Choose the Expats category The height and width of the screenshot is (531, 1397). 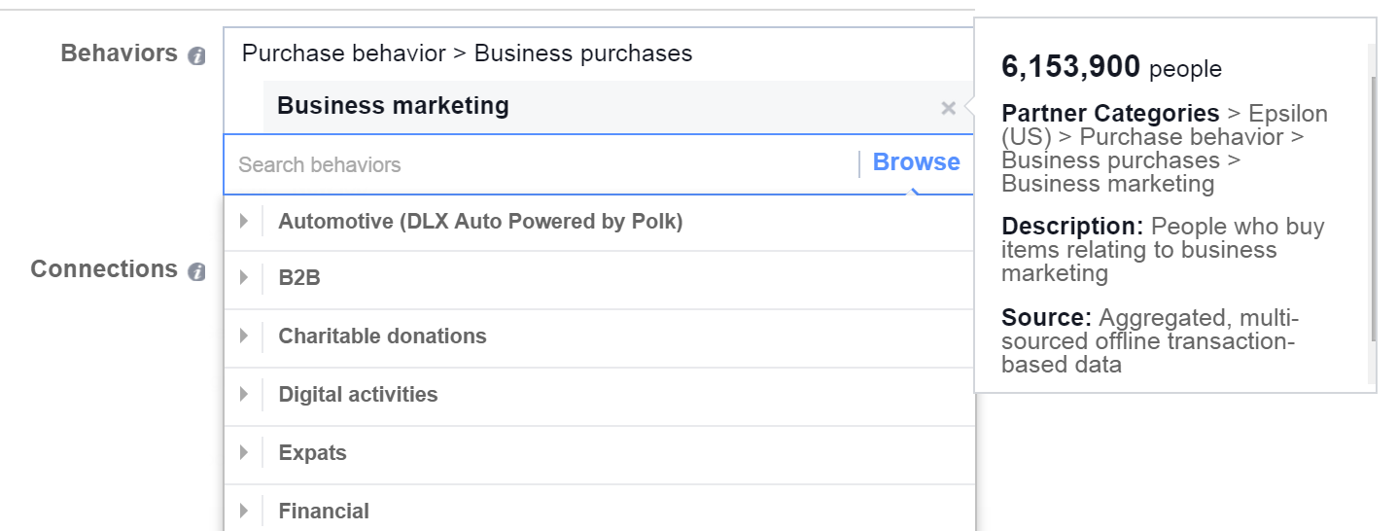click(312, 453)
